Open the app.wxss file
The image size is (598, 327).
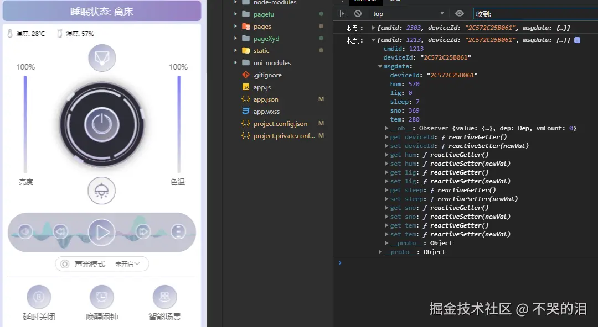(x=266, y=112)
